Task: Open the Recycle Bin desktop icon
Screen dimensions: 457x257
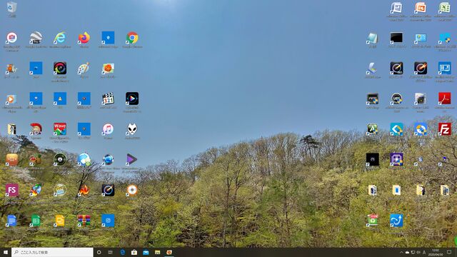Action: click(11, 8)
